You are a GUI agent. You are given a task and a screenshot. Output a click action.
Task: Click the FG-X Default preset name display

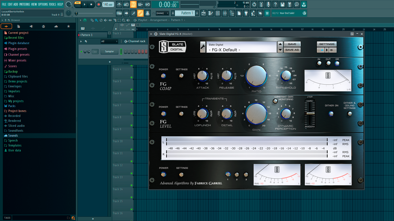point(242,47)
